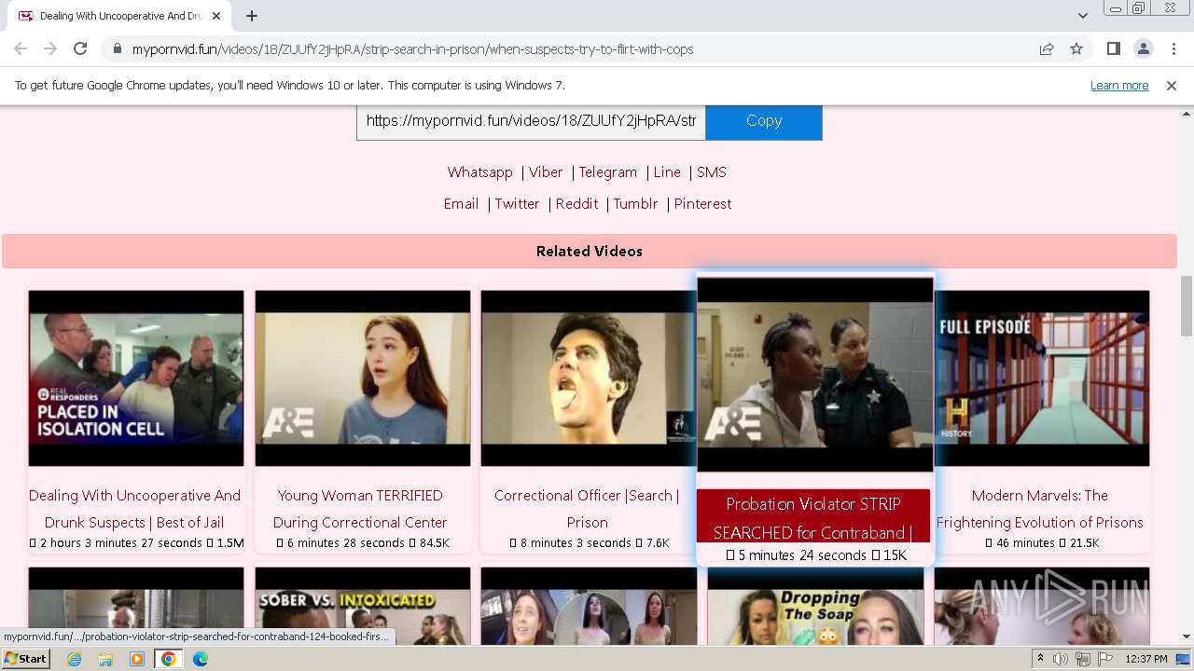Open Young Woman TERRIFIED During Correctional Center title
Viewport: 1194px width, 671px height.
(360, 509)
